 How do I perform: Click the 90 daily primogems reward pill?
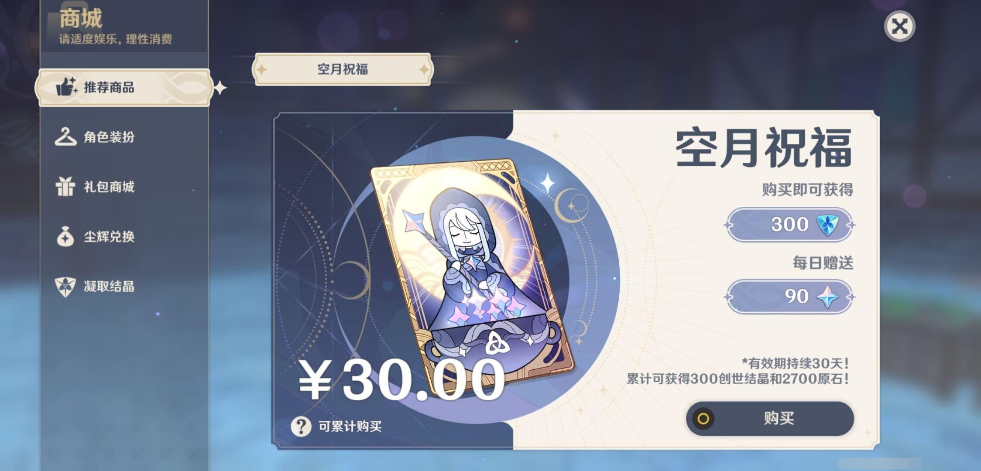[x=789, y=297]
